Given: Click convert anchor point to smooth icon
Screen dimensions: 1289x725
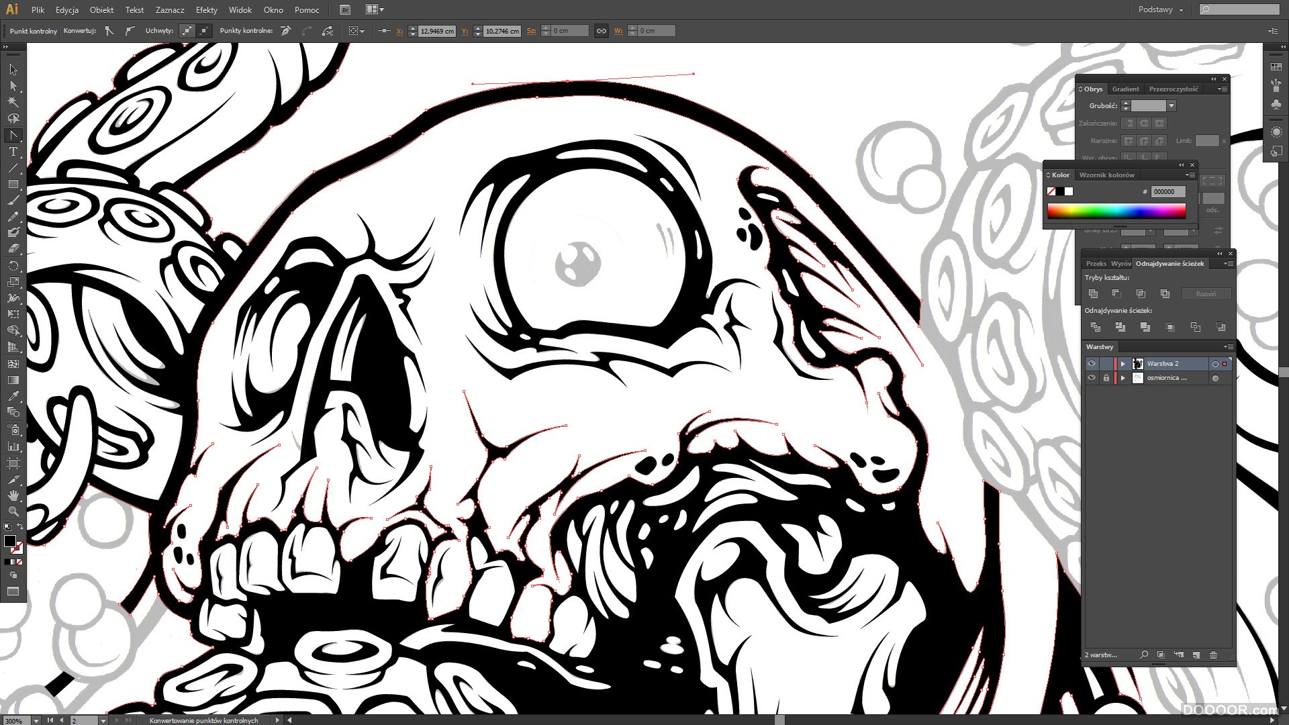Looking at the screenshot, I should pos(130,31).
